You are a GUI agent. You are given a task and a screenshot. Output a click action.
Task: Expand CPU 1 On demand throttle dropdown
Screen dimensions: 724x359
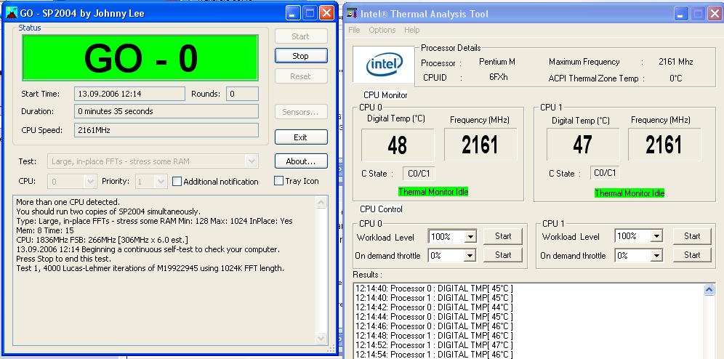click(656, 255)
